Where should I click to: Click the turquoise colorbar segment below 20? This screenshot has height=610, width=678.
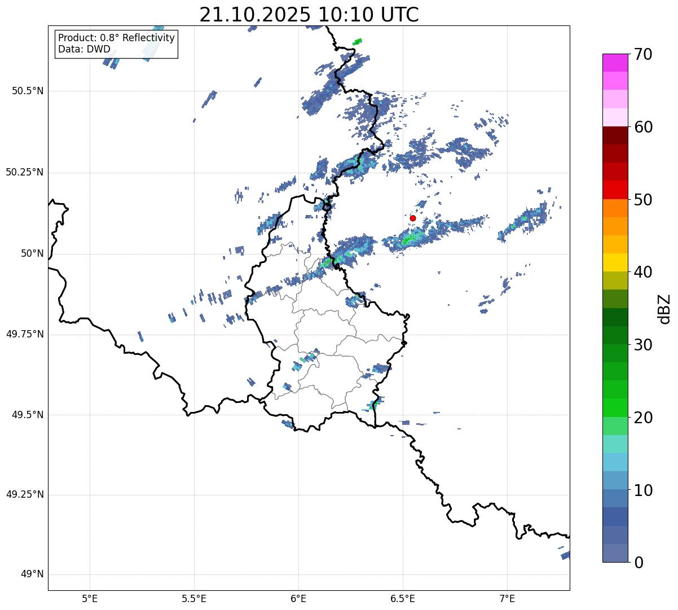[x=615, y=444]
